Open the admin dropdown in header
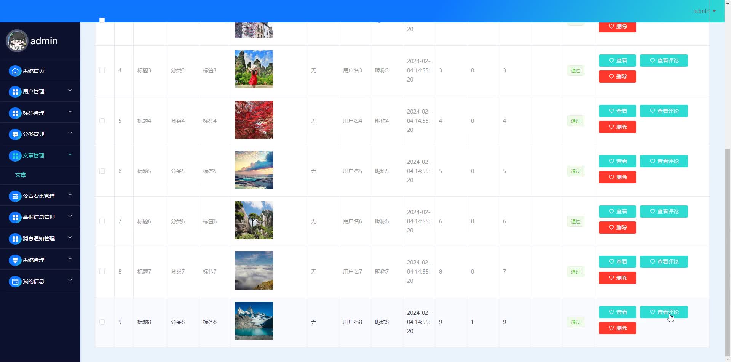The height and width of the screenshot is (362, 731). coord(705,11)
